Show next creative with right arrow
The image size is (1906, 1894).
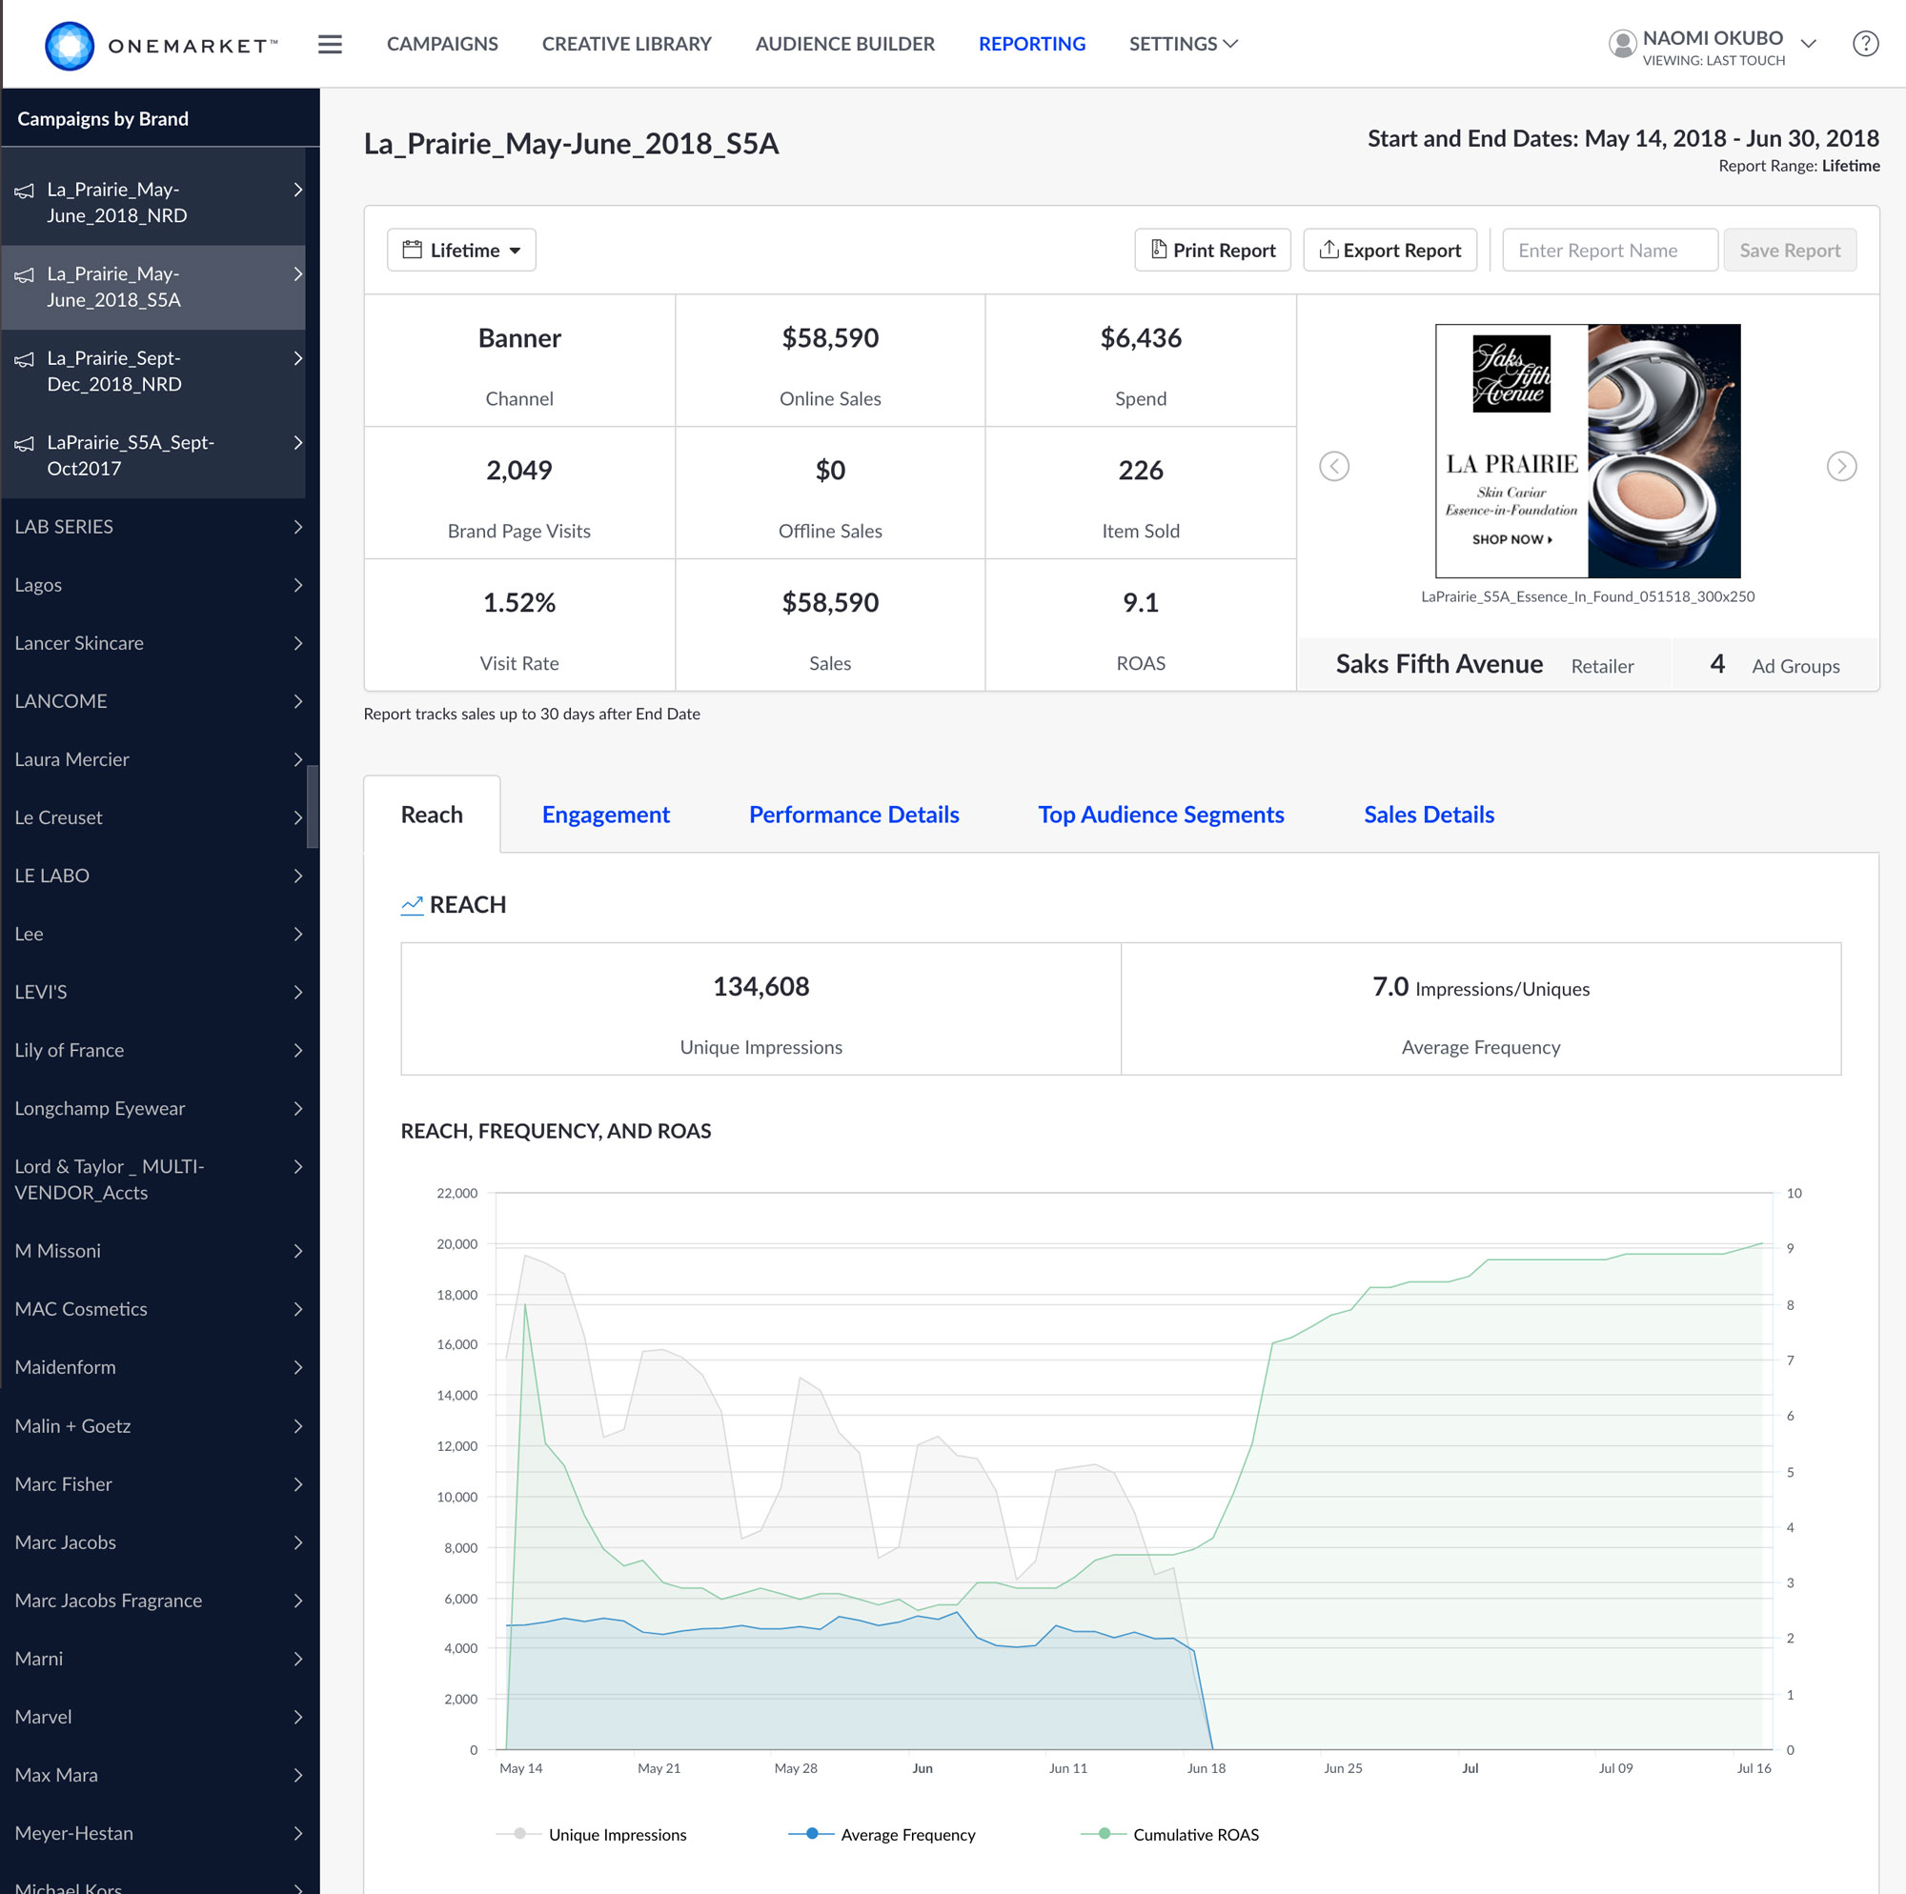[x=1841, y=466]
